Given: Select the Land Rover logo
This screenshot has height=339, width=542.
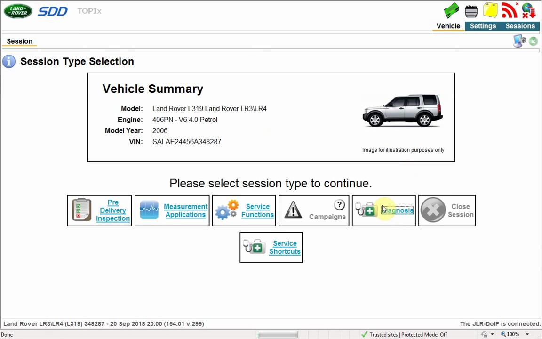Looking at the screenshot, I should point(18,11).
